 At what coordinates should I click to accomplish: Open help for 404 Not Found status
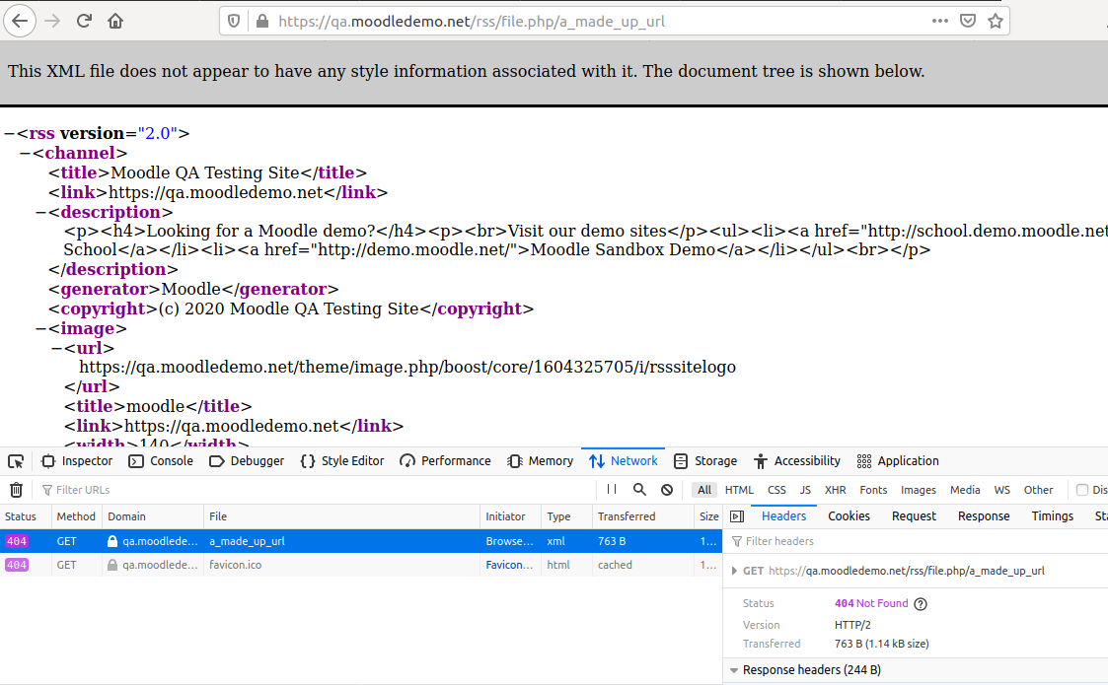point(920,604)
